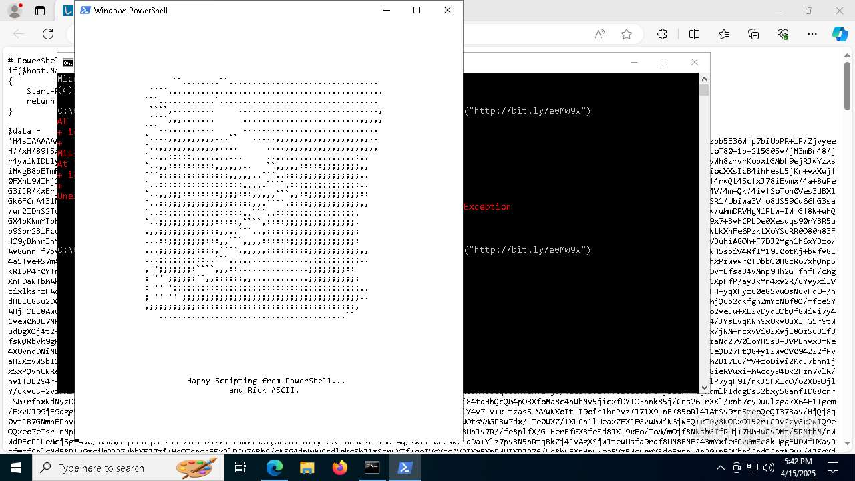
Task: Toggle Edge split screen icon
Action: [694, 34]
